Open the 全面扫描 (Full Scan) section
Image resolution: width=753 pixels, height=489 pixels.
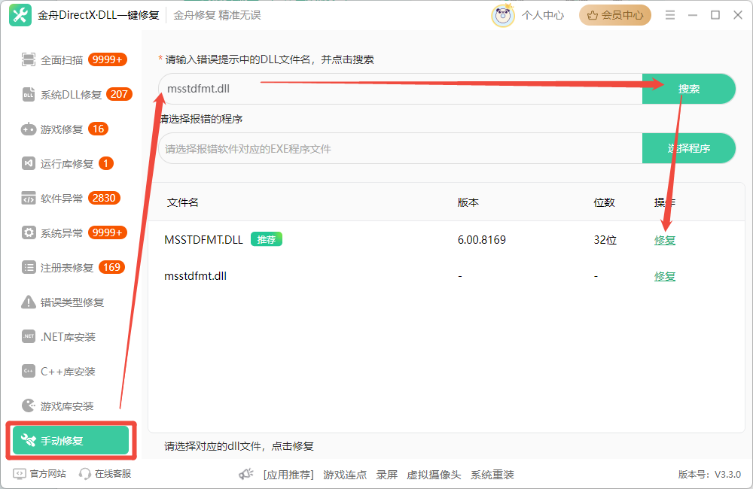60,59
